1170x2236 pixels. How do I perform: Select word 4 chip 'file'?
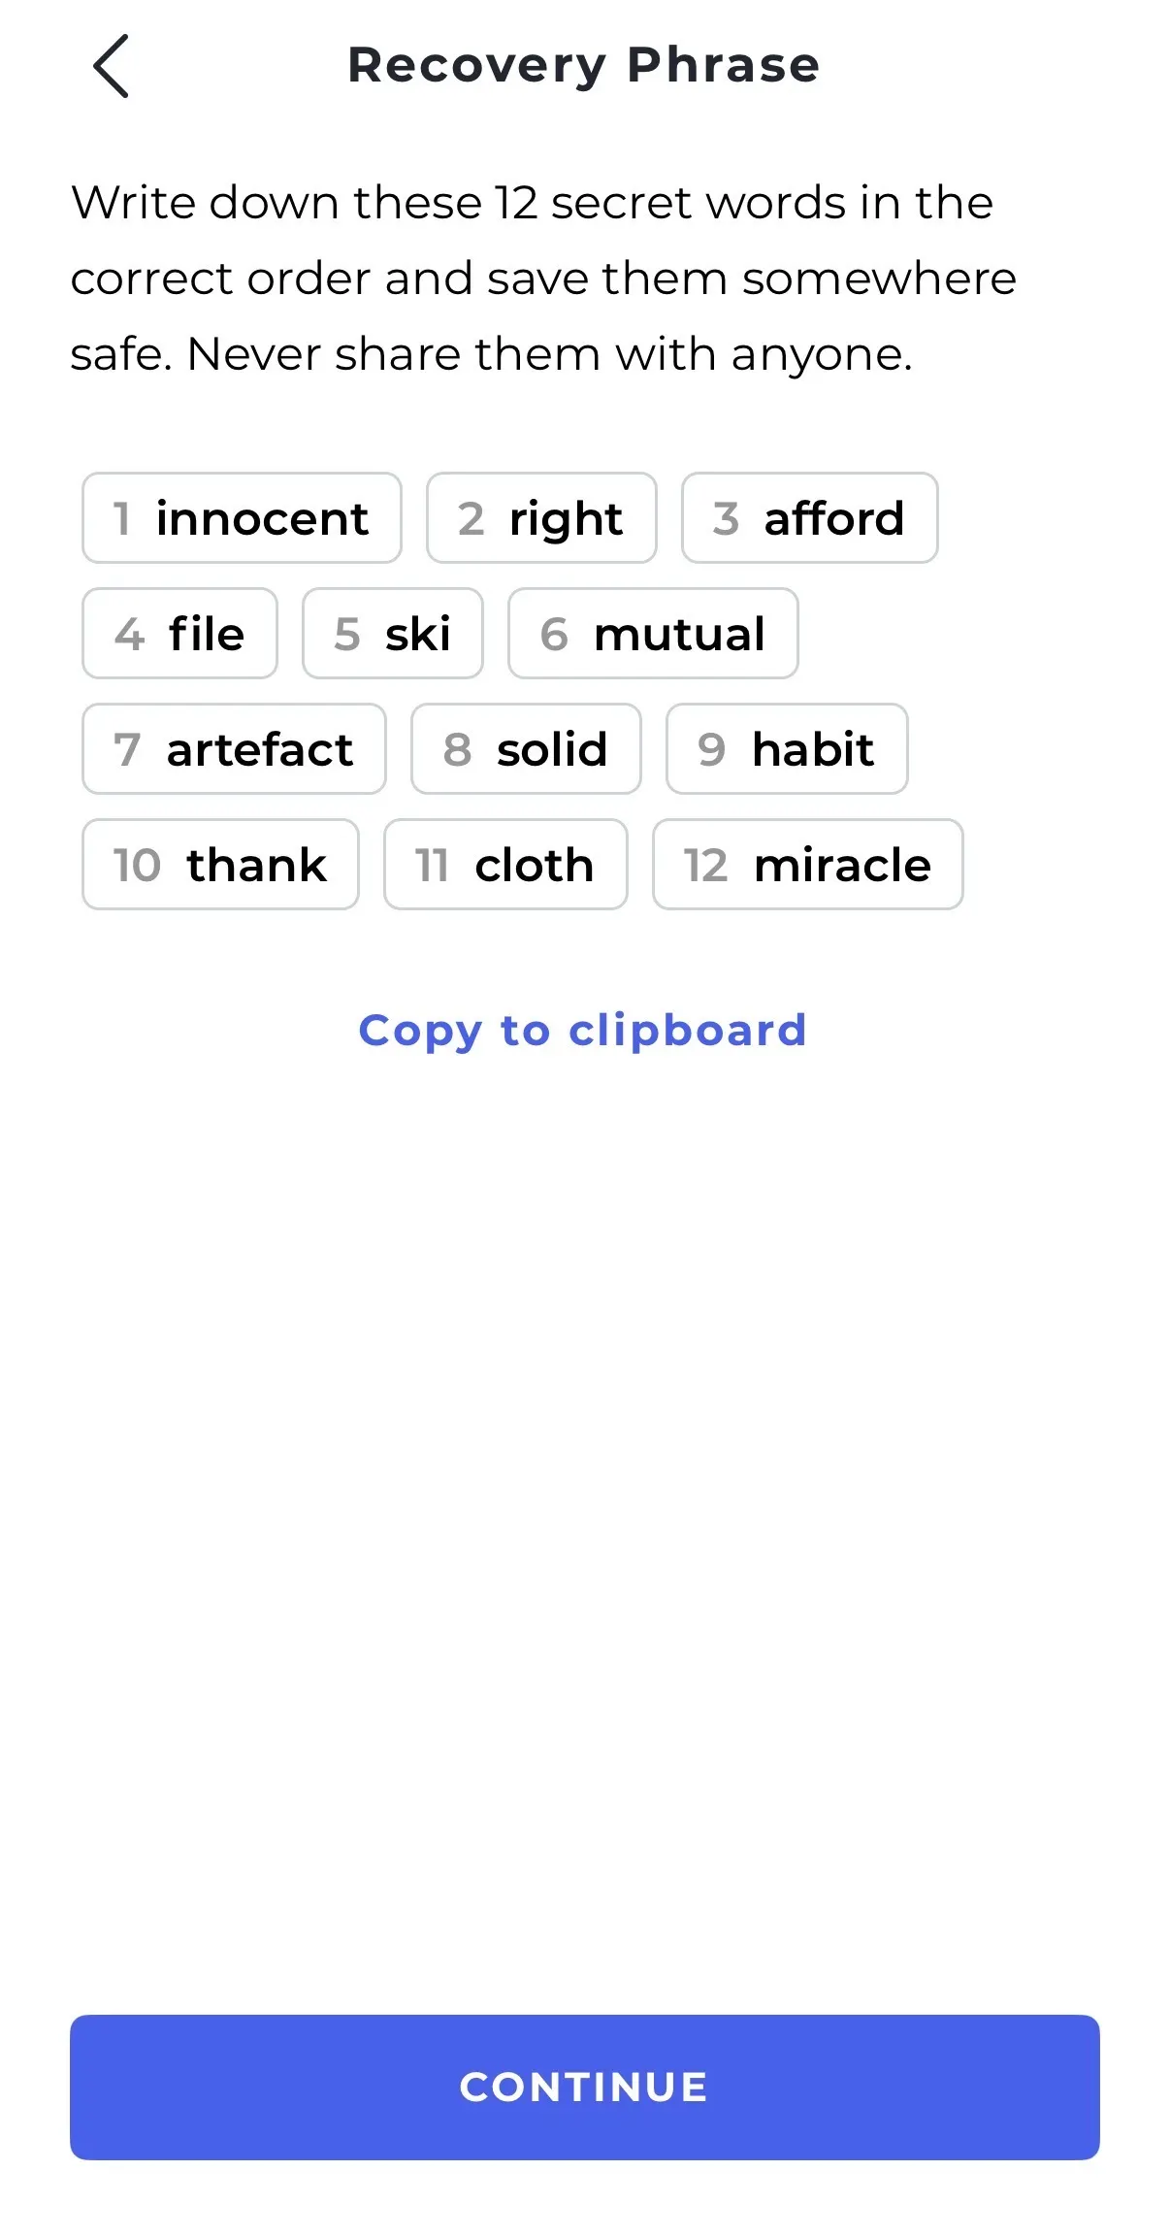pyautogui.click(x=179, y=634)
